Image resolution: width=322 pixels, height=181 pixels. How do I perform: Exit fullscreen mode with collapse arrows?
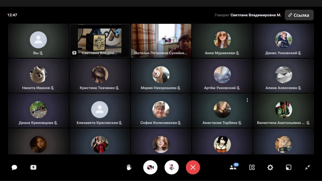pyautogui.click(x=307, y=167)
